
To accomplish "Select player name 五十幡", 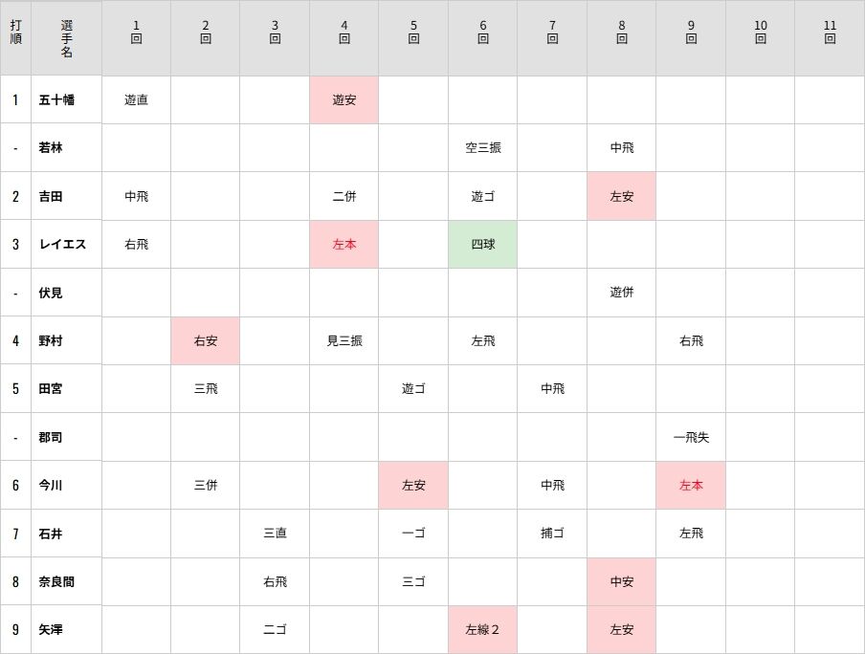I will 56,99.
